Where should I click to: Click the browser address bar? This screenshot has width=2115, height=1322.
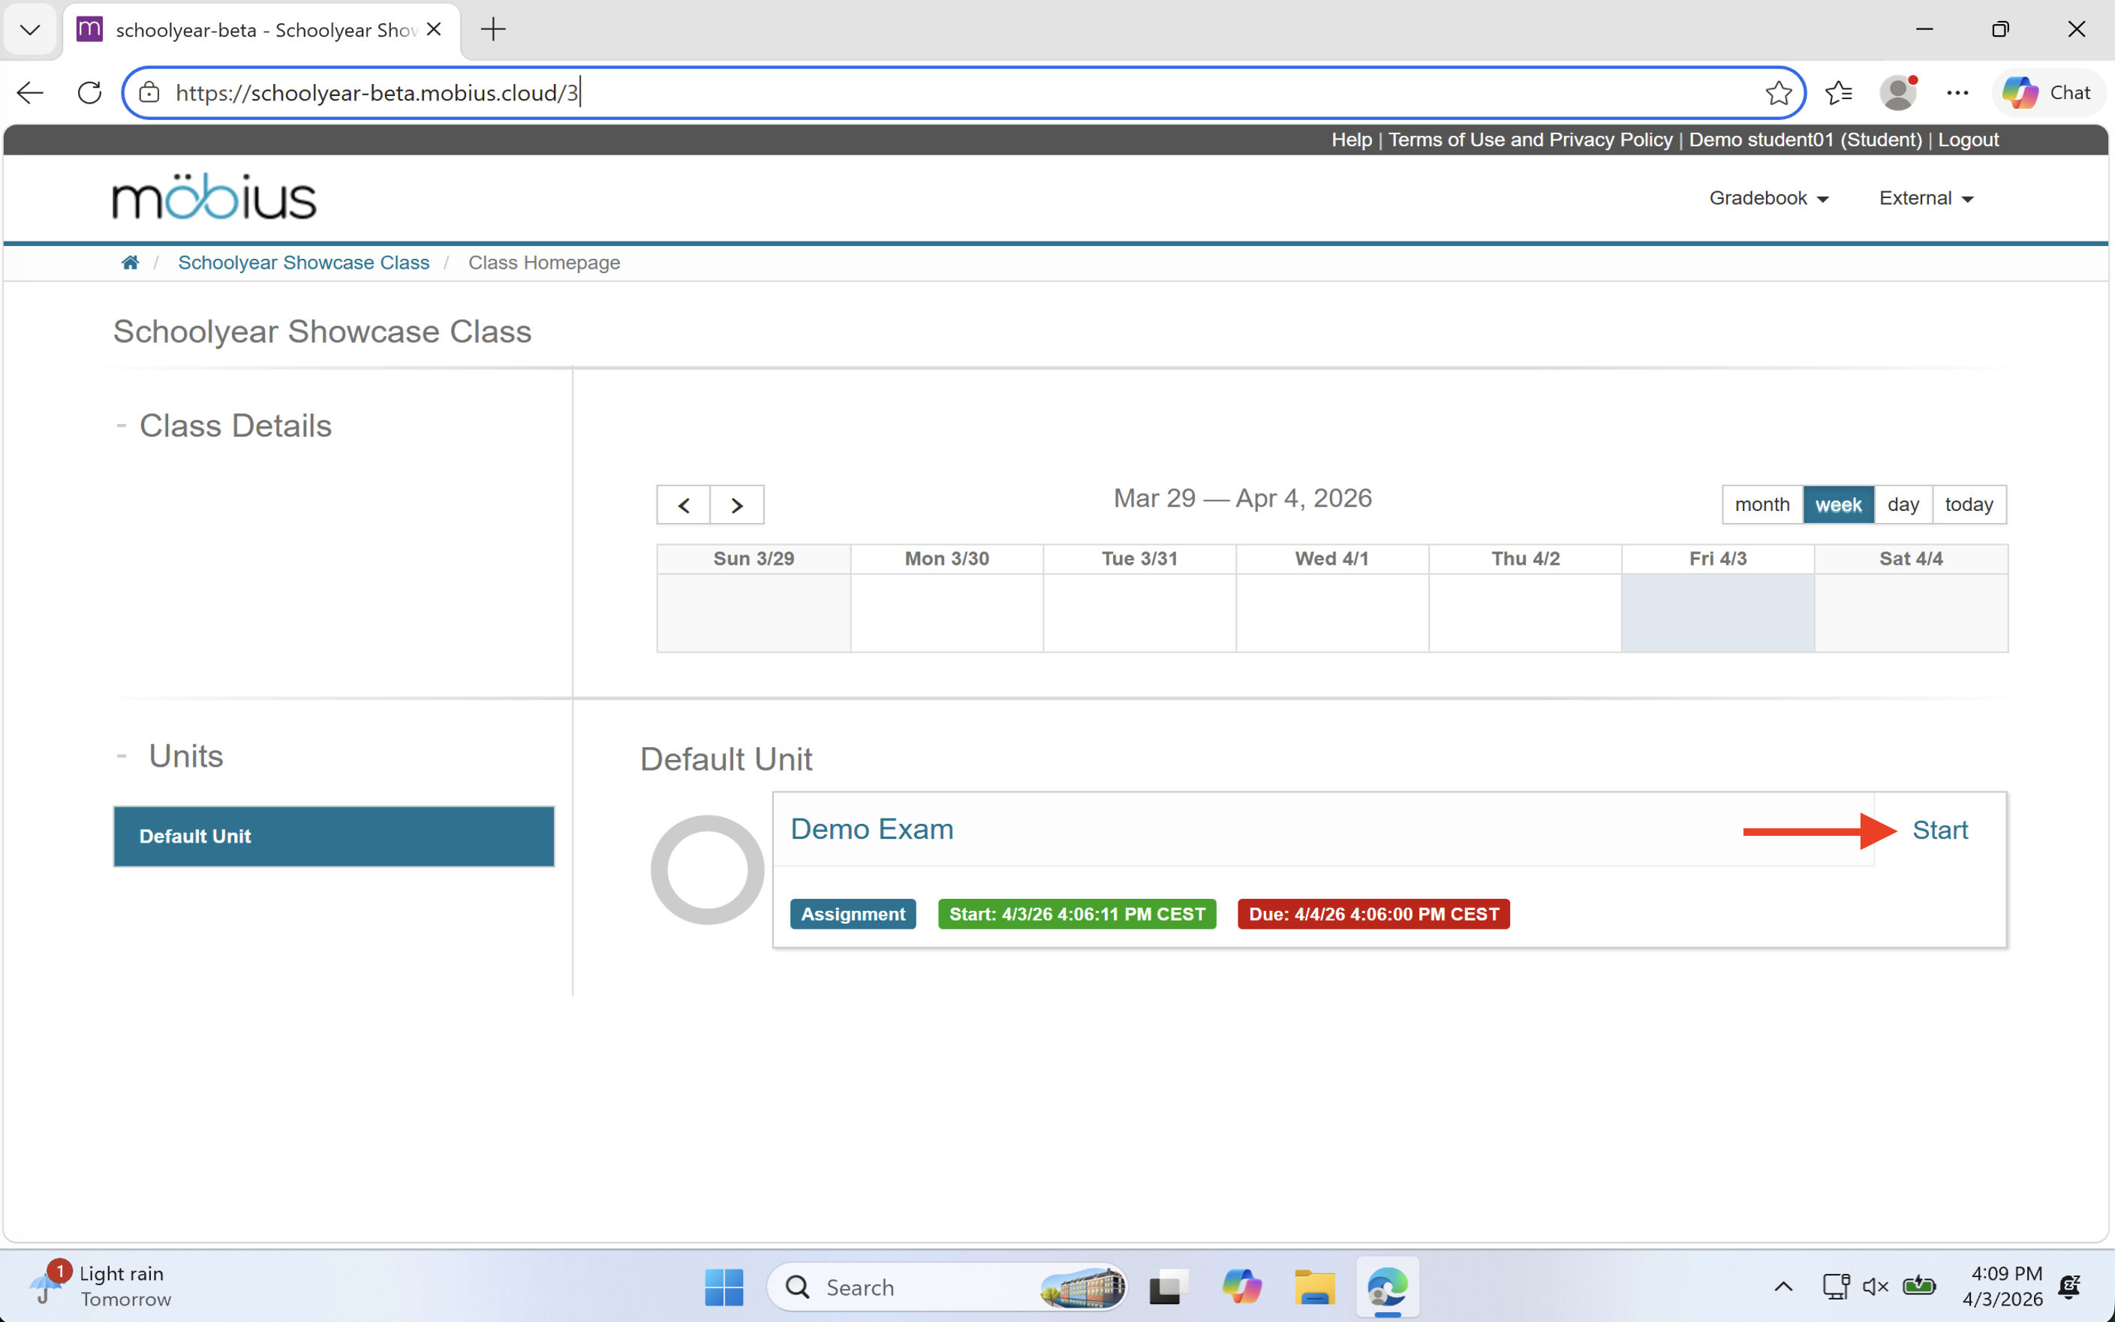click(x=874, y=93)
